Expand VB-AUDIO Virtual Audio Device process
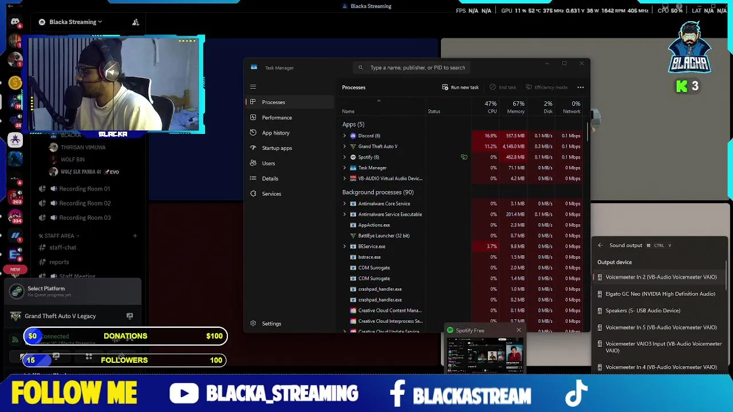This screenshot has height=412, width=733. (x=345, y=179)
